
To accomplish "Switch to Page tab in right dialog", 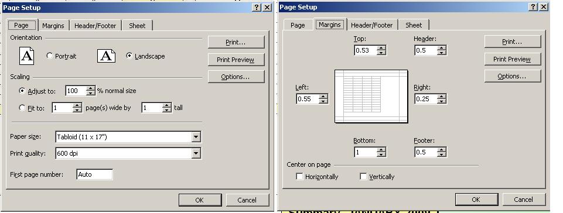I will [298, 25].
